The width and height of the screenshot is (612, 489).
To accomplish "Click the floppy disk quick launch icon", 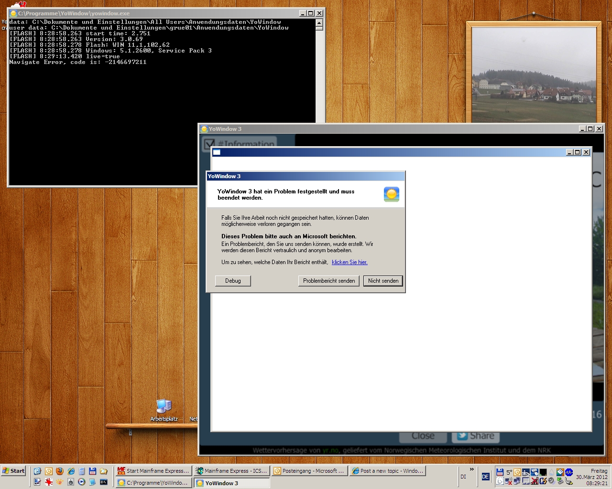I will pos(93,471).
